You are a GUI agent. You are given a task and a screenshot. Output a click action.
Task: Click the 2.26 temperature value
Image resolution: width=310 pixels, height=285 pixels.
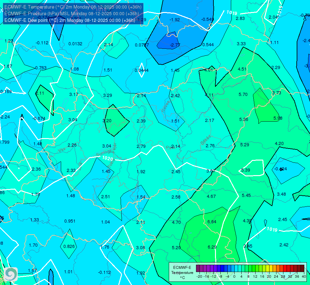click(72, 145)
